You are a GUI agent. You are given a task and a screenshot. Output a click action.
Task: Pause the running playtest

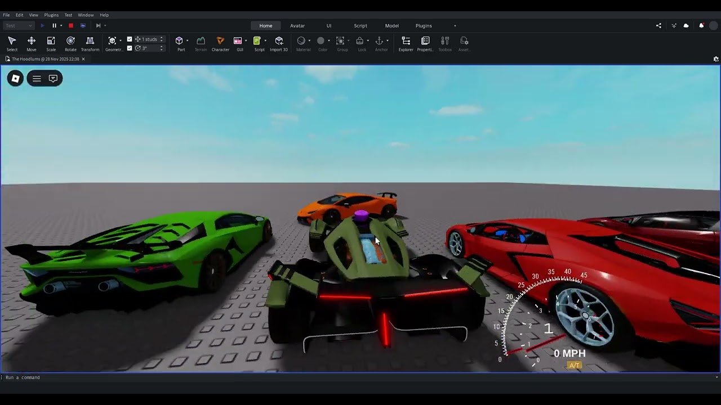pos(54,25)
